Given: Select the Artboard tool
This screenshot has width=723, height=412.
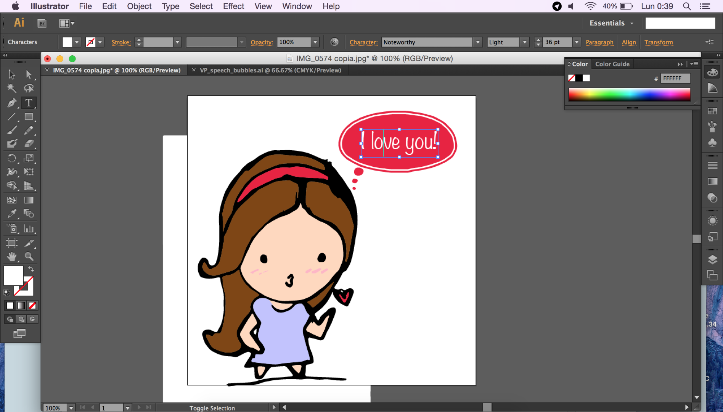Looking at the screenshot, I should point(11,243).
